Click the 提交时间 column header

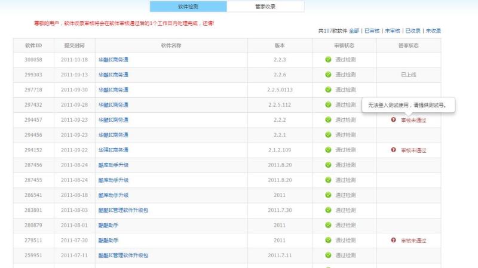tap(74, 45)
